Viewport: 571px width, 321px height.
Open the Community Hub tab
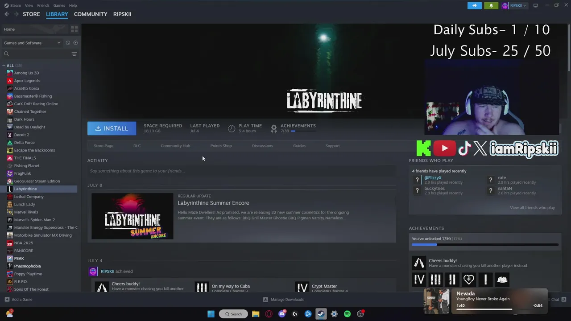point(175,146)
